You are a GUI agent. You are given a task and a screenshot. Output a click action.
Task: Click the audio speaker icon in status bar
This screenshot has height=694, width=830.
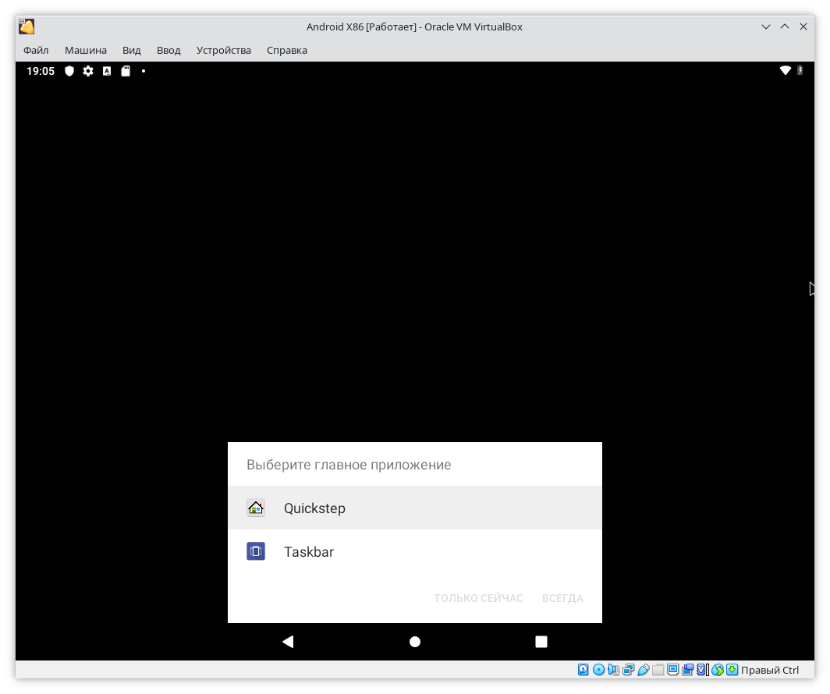tap(613, 670)
